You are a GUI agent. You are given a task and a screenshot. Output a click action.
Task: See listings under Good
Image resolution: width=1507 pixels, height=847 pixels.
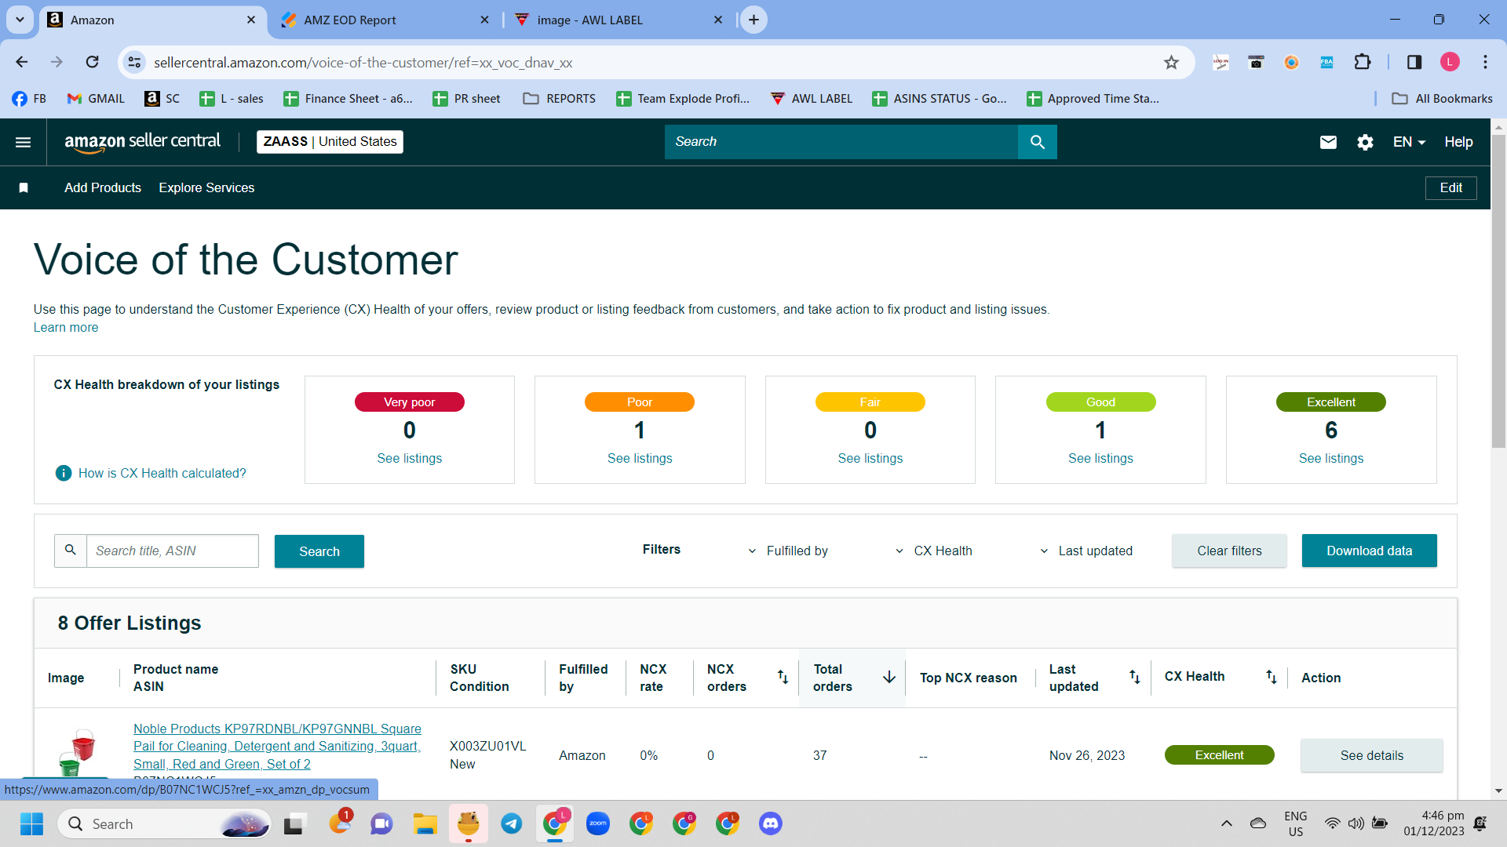click(1100, 458)
